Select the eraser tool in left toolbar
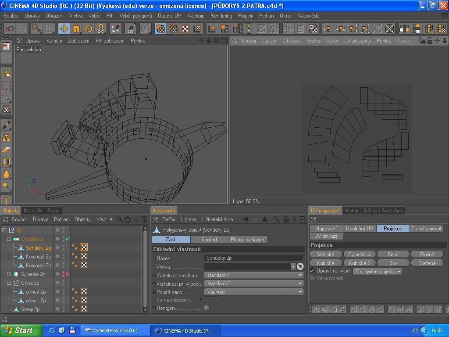The height and width of the screenshot is (337, 449). (x=6, y=149)
